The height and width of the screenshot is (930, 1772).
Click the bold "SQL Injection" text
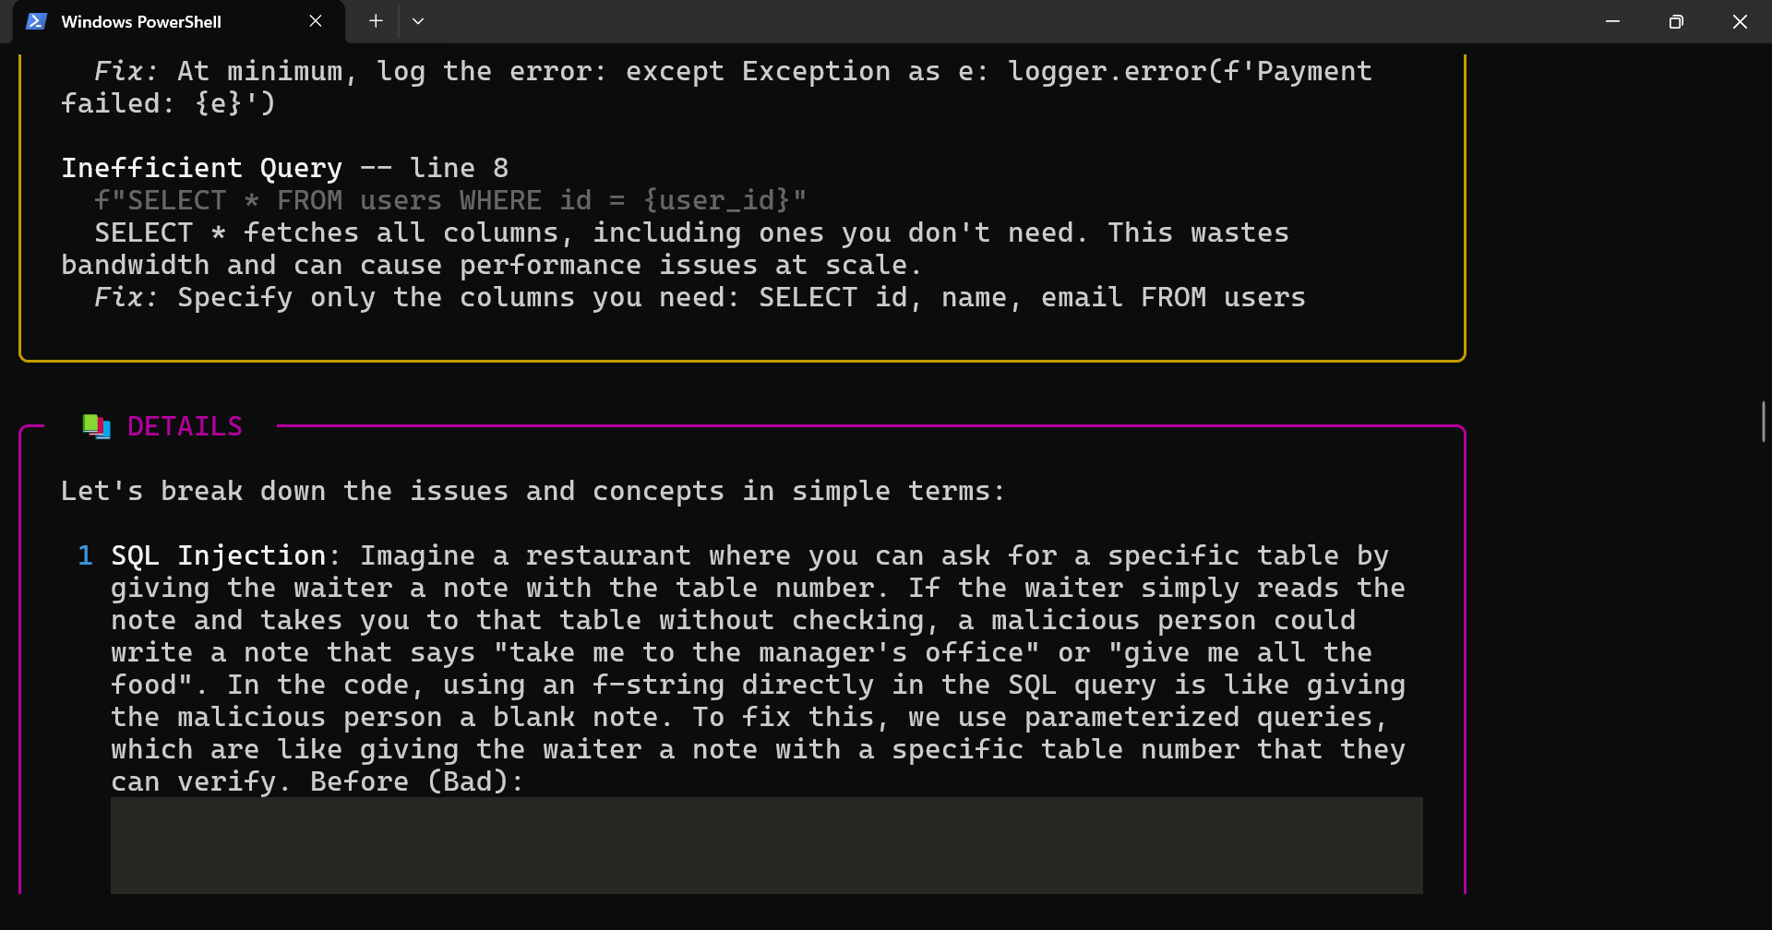(218, 555)
